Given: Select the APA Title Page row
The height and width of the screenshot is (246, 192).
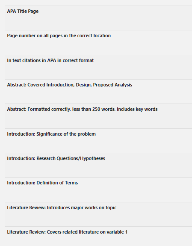Looking at the screenshot, I should tap(98, 18).
